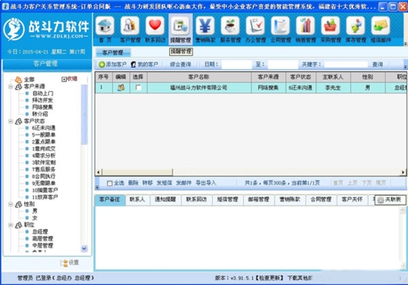Open the 短信邮件 envelope icon

pos(381,26)
